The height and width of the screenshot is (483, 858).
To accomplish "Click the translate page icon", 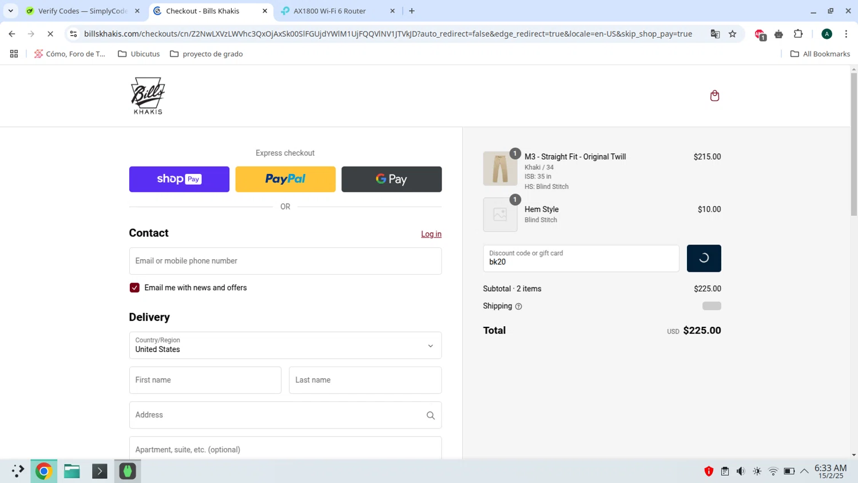I will point(715,34).
